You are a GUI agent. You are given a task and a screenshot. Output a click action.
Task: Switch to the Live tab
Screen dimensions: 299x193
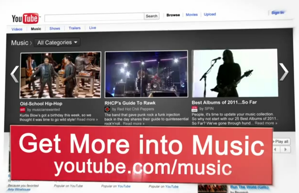tap(93, 28)
